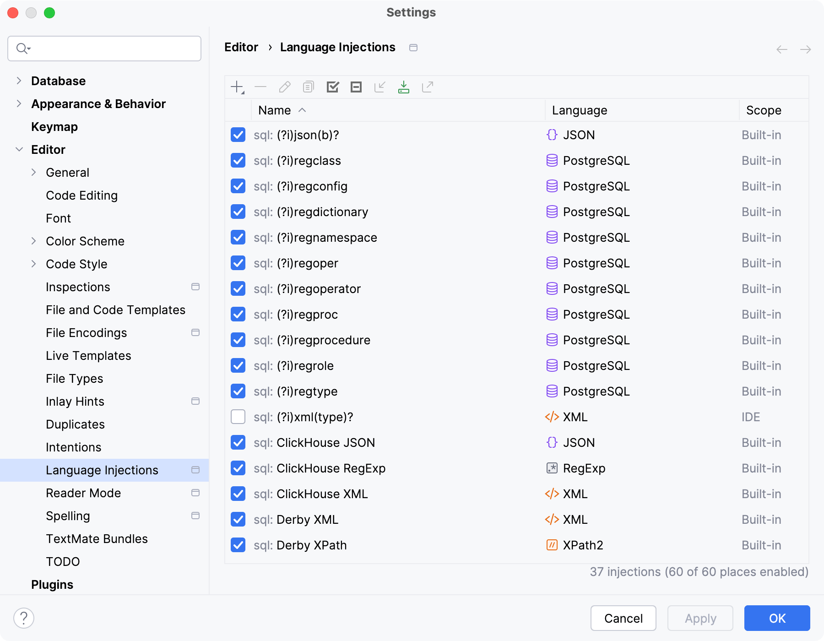Enable selected injections via toolbar icon
The image size is (824, 641).
[x=333, y=87]
